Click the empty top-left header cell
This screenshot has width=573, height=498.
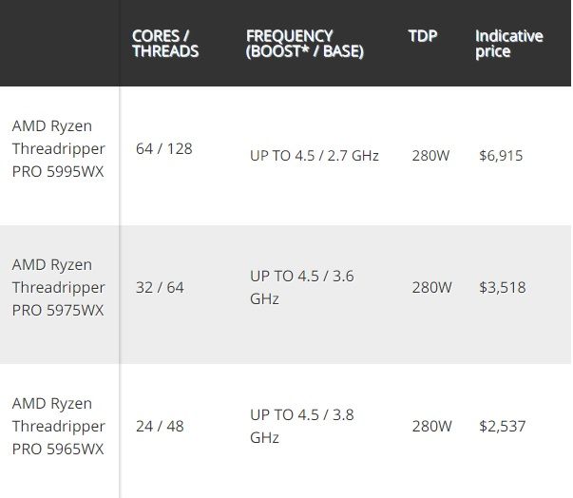[59, 44]
